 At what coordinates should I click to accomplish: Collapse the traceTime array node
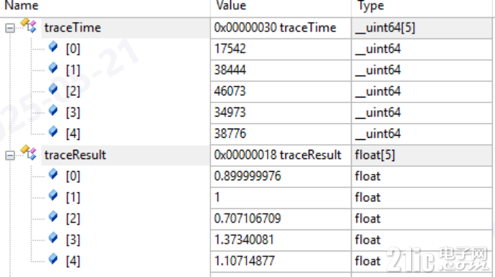10,28
